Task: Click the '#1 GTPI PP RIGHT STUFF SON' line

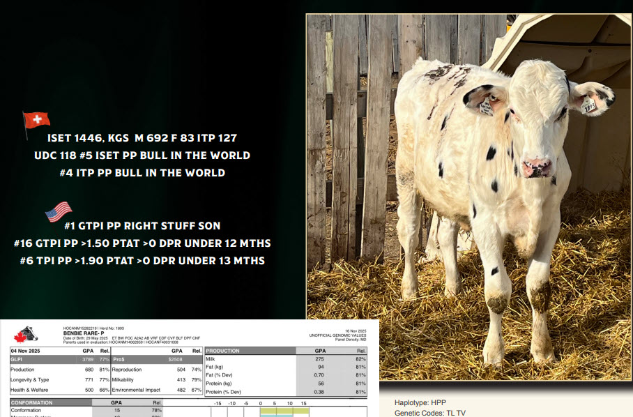Action: 143,225
